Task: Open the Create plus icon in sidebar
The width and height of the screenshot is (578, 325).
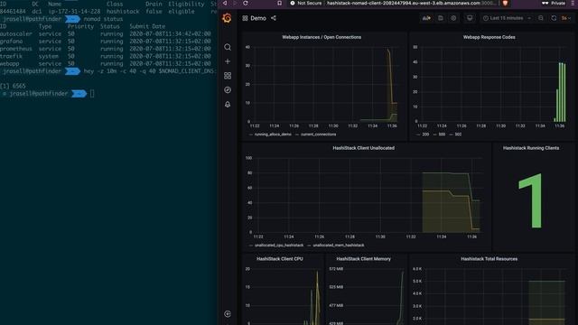Action: tap(228, 61)
